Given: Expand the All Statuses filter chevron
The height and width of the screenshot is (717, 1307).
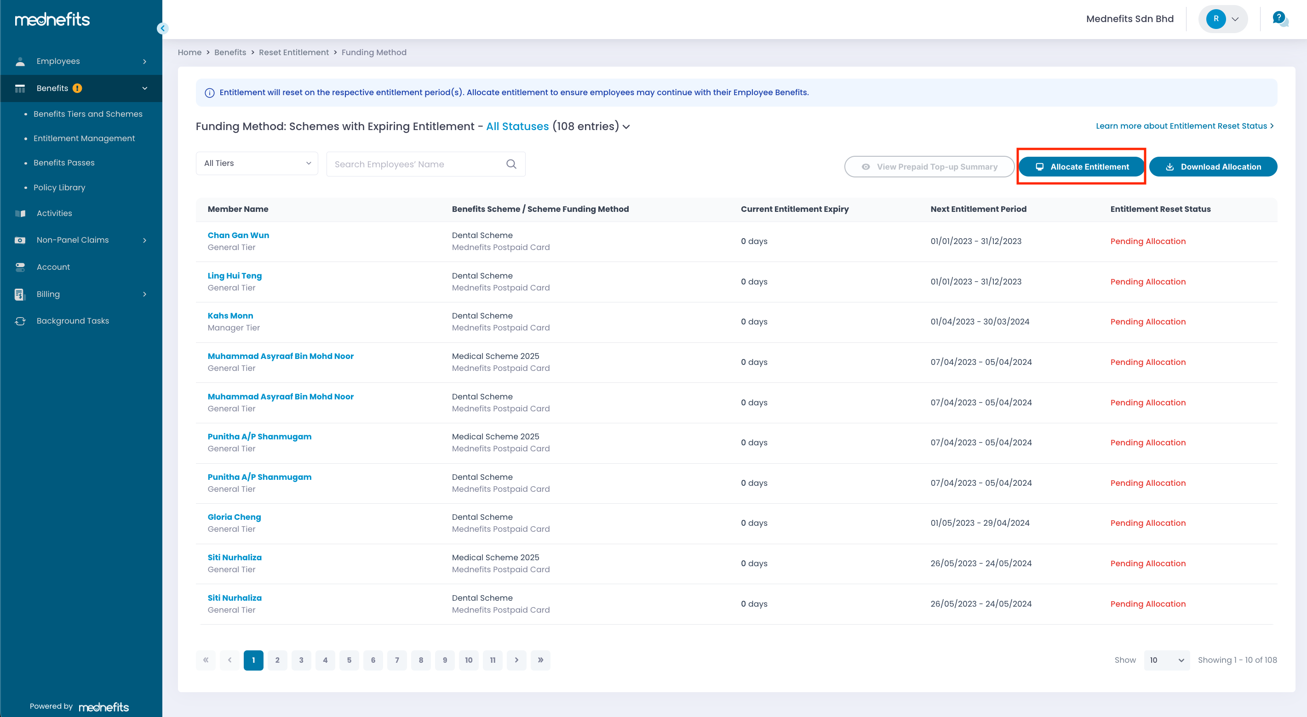Looking at the screenshot, I should point(627,127).
